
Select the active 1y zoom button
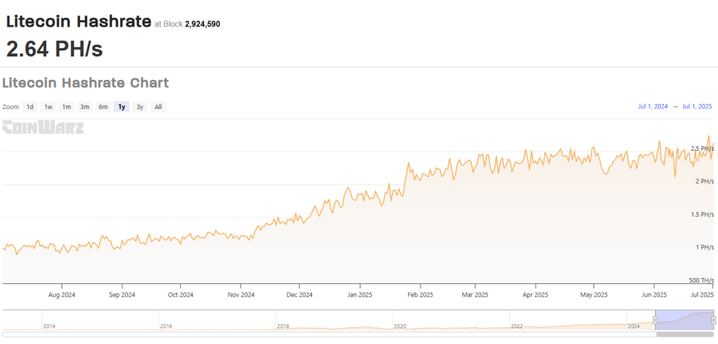click(x=122, y=107)
